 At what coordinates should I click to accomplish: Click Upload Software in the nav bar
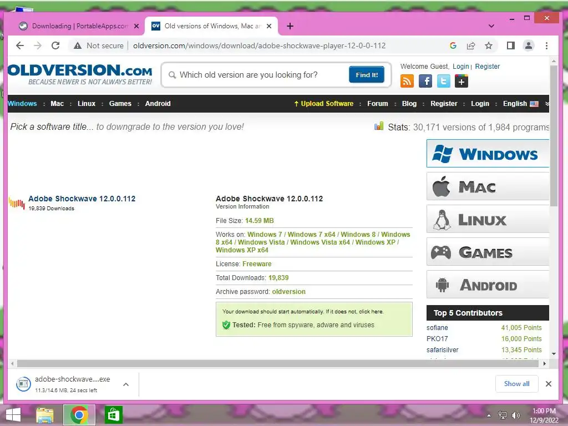(x=323, y=104)
